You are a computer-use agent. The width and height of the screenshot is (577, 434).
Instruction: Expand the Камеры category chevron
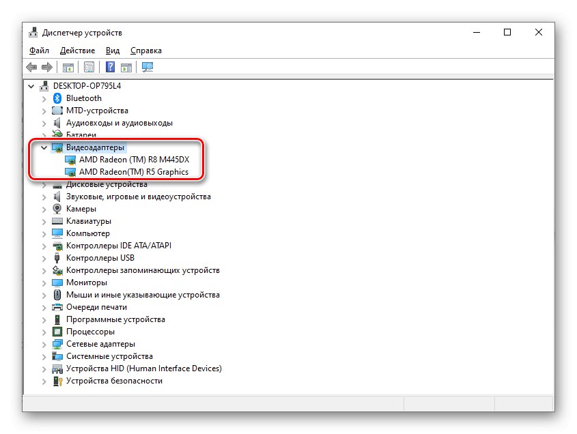44,209
